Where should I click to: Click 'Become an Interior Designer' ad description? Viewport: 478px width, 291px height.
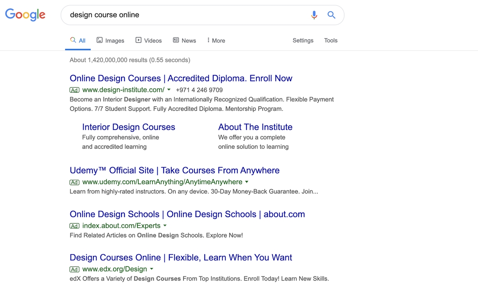point(202,104)
